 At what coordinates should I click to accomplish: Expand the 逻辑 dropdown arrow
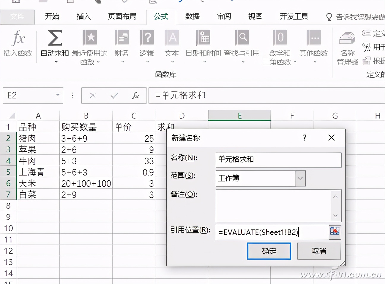click(147, 62)
